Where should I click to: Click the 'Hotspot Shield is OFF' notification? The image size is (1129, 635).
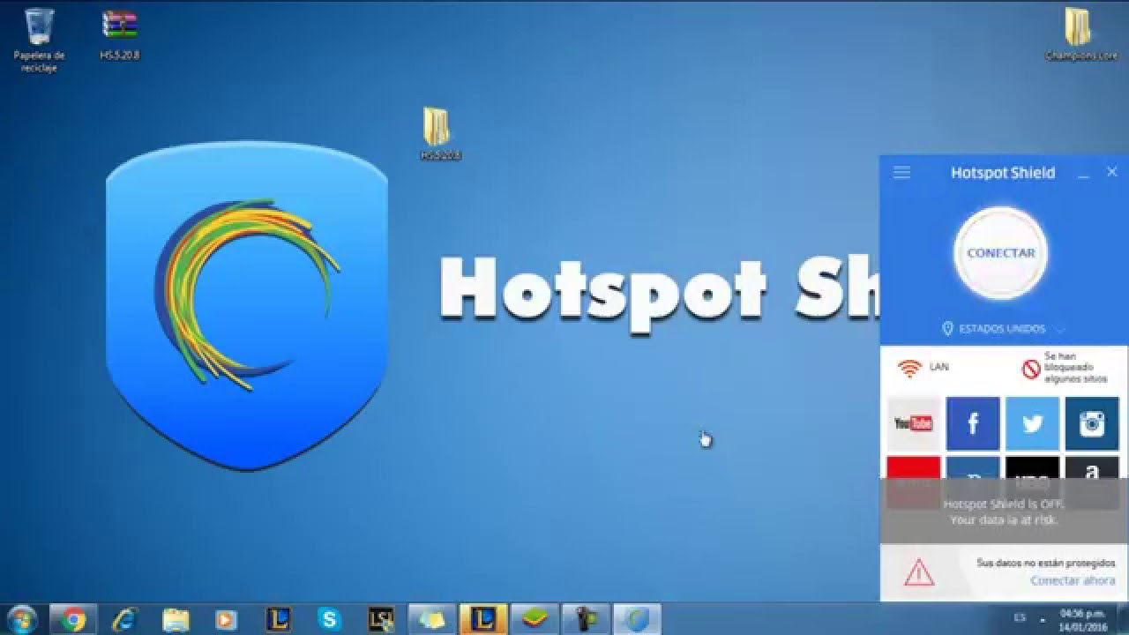(1004, 512)
